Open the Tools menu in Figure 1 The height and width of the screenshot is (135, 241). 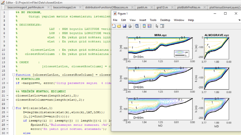coord(153,20)
